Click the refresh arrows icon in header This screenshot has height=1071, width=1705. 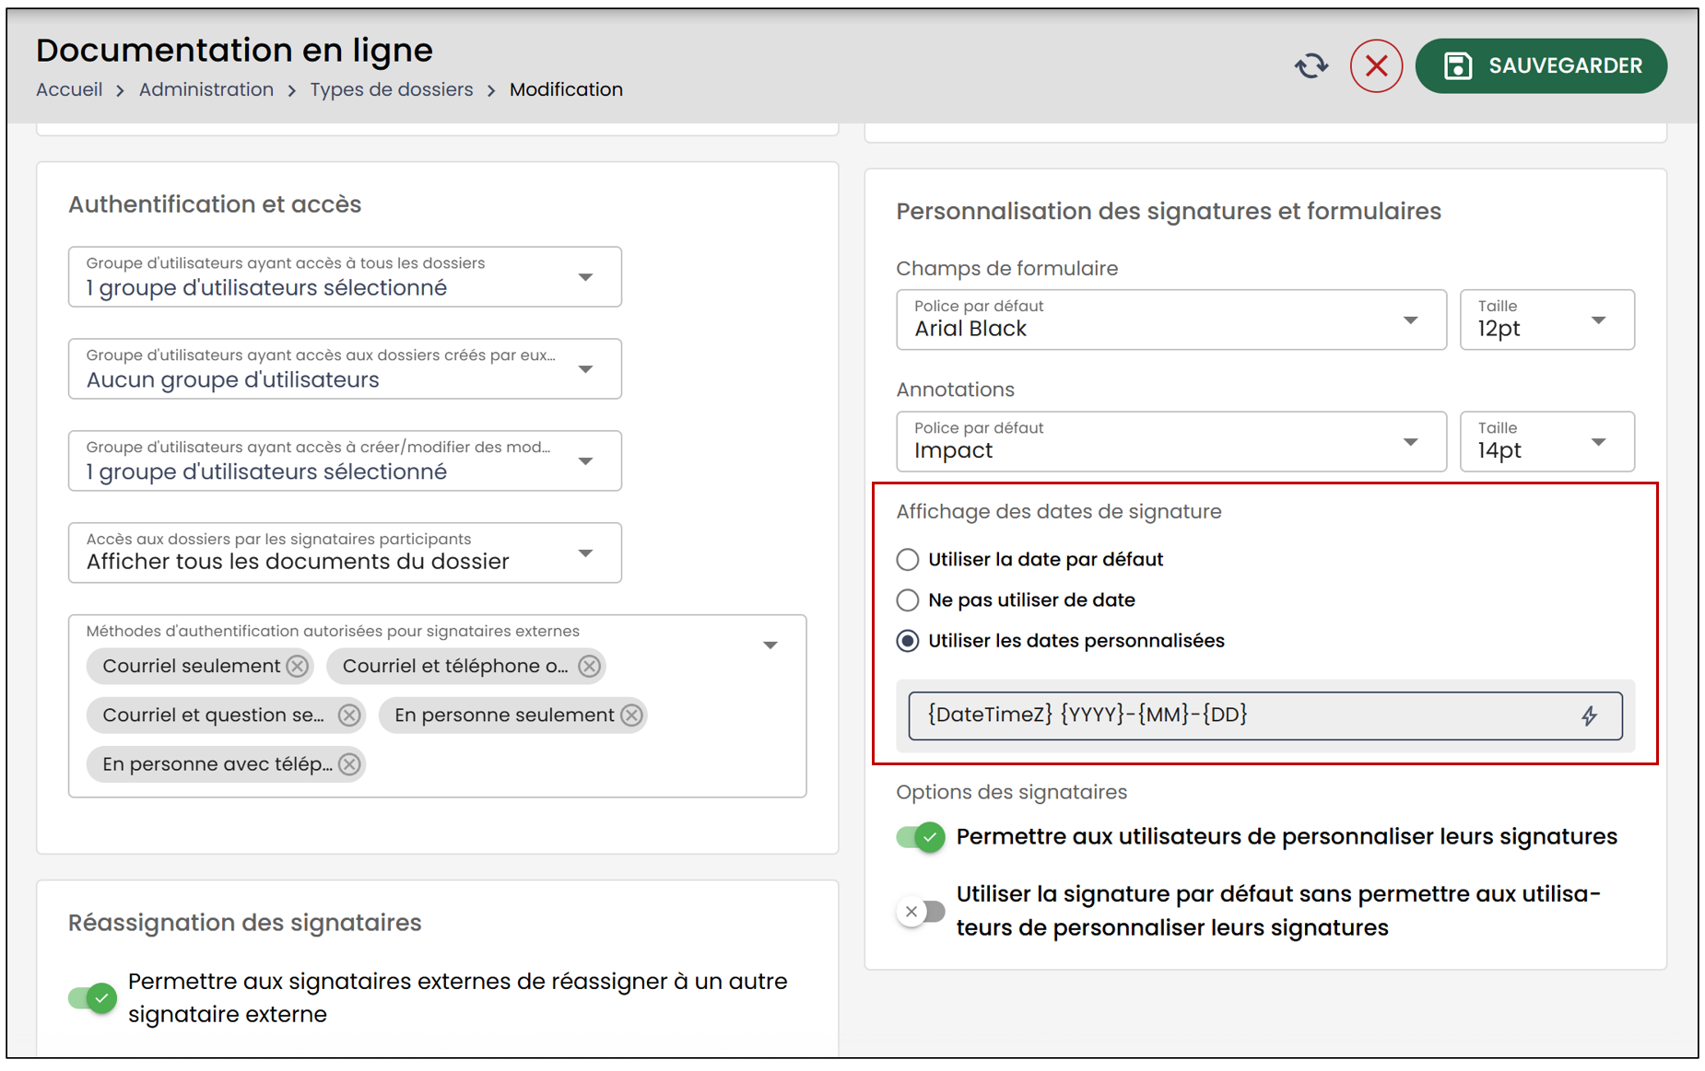tap(1311, 66)
